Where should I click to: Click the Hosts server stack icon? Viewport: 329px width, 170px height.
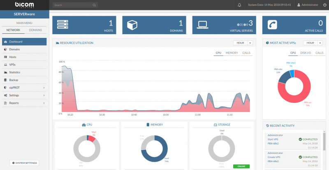click(x=63, y=25)
